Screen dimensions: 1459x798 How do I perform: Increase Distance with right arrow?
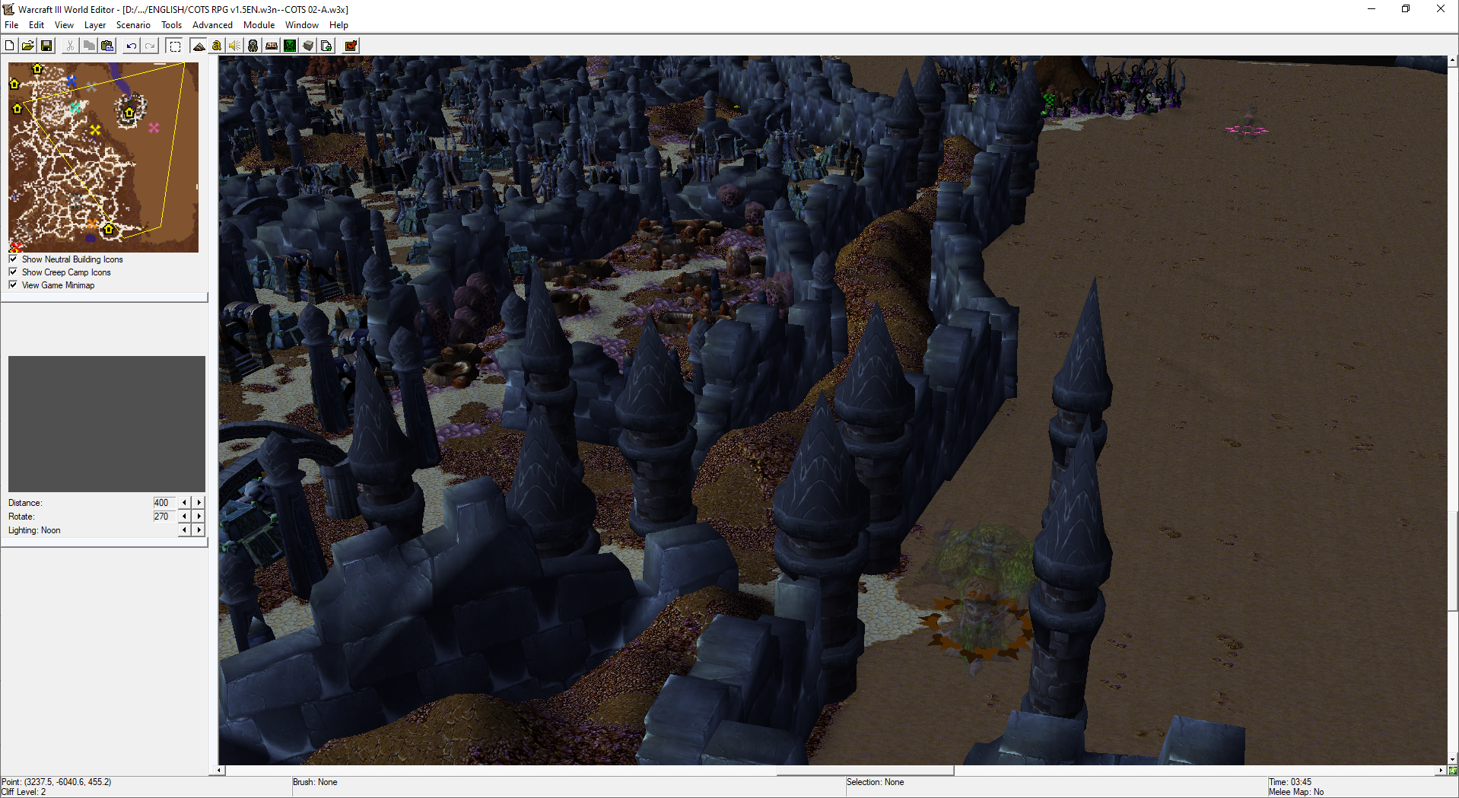click(x=199, y=503)
